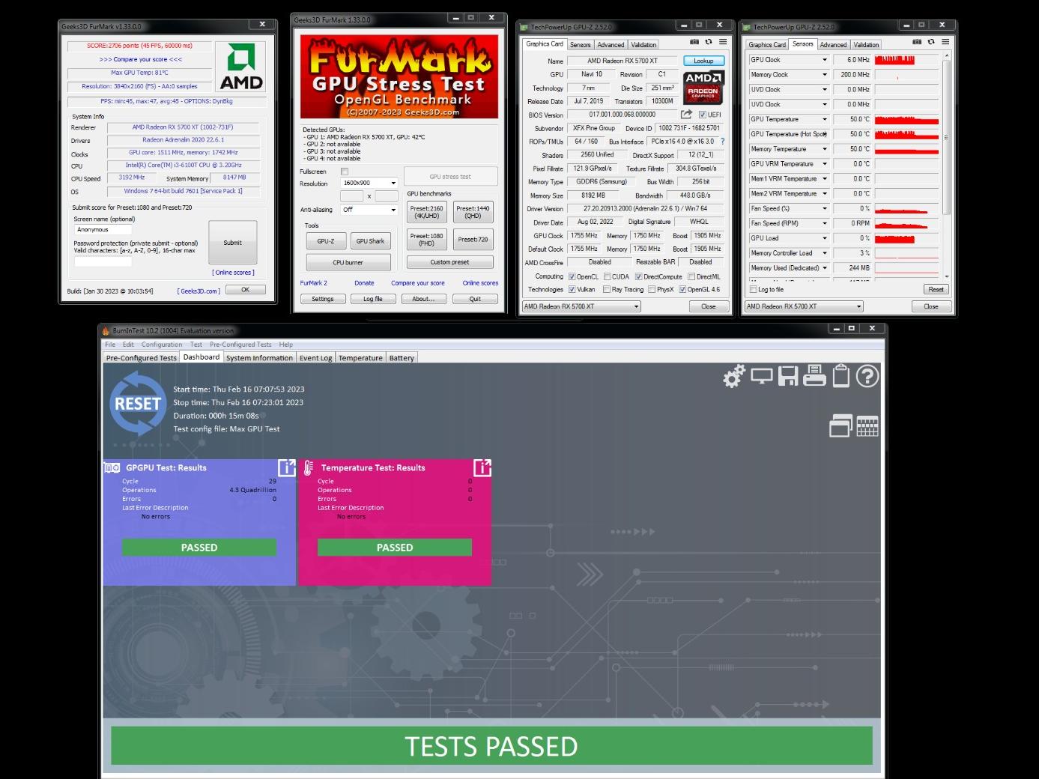
Task: Launch the GPU Shark tool
Action: point(370,241)
